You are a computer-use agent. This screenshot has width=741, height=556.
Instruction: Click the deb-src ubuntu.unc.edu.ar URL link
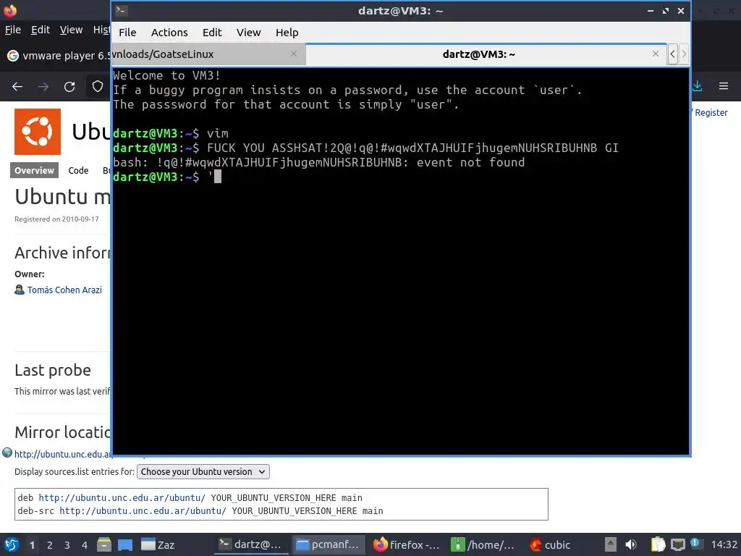143,511
